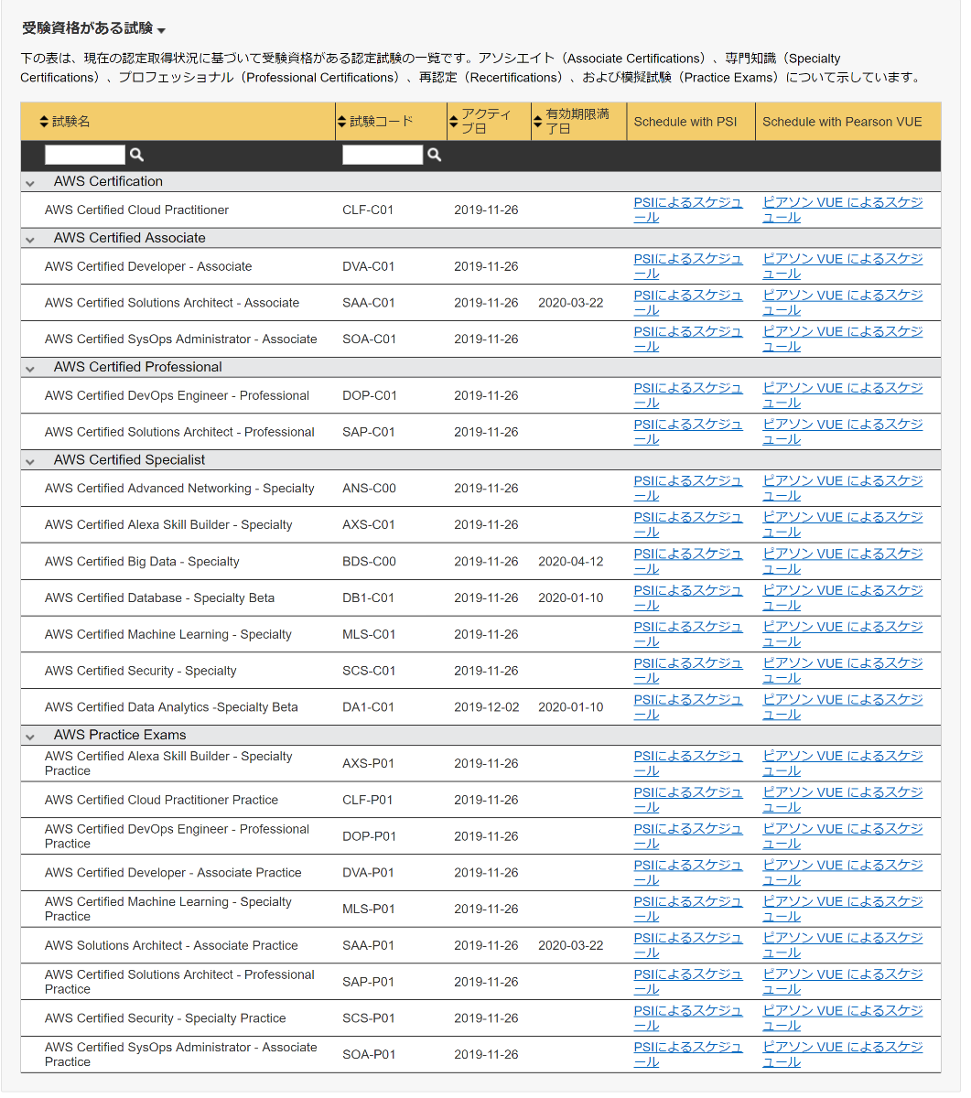This screenshot has width=971, height=1098.
Task: Open PSI schedule link for Cloud Practitioner CLF-C01
Action: pos(688,210)
